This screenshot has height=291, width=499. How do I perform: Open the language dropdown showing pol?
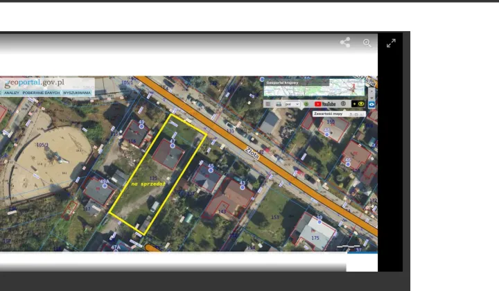coord(292,104)
